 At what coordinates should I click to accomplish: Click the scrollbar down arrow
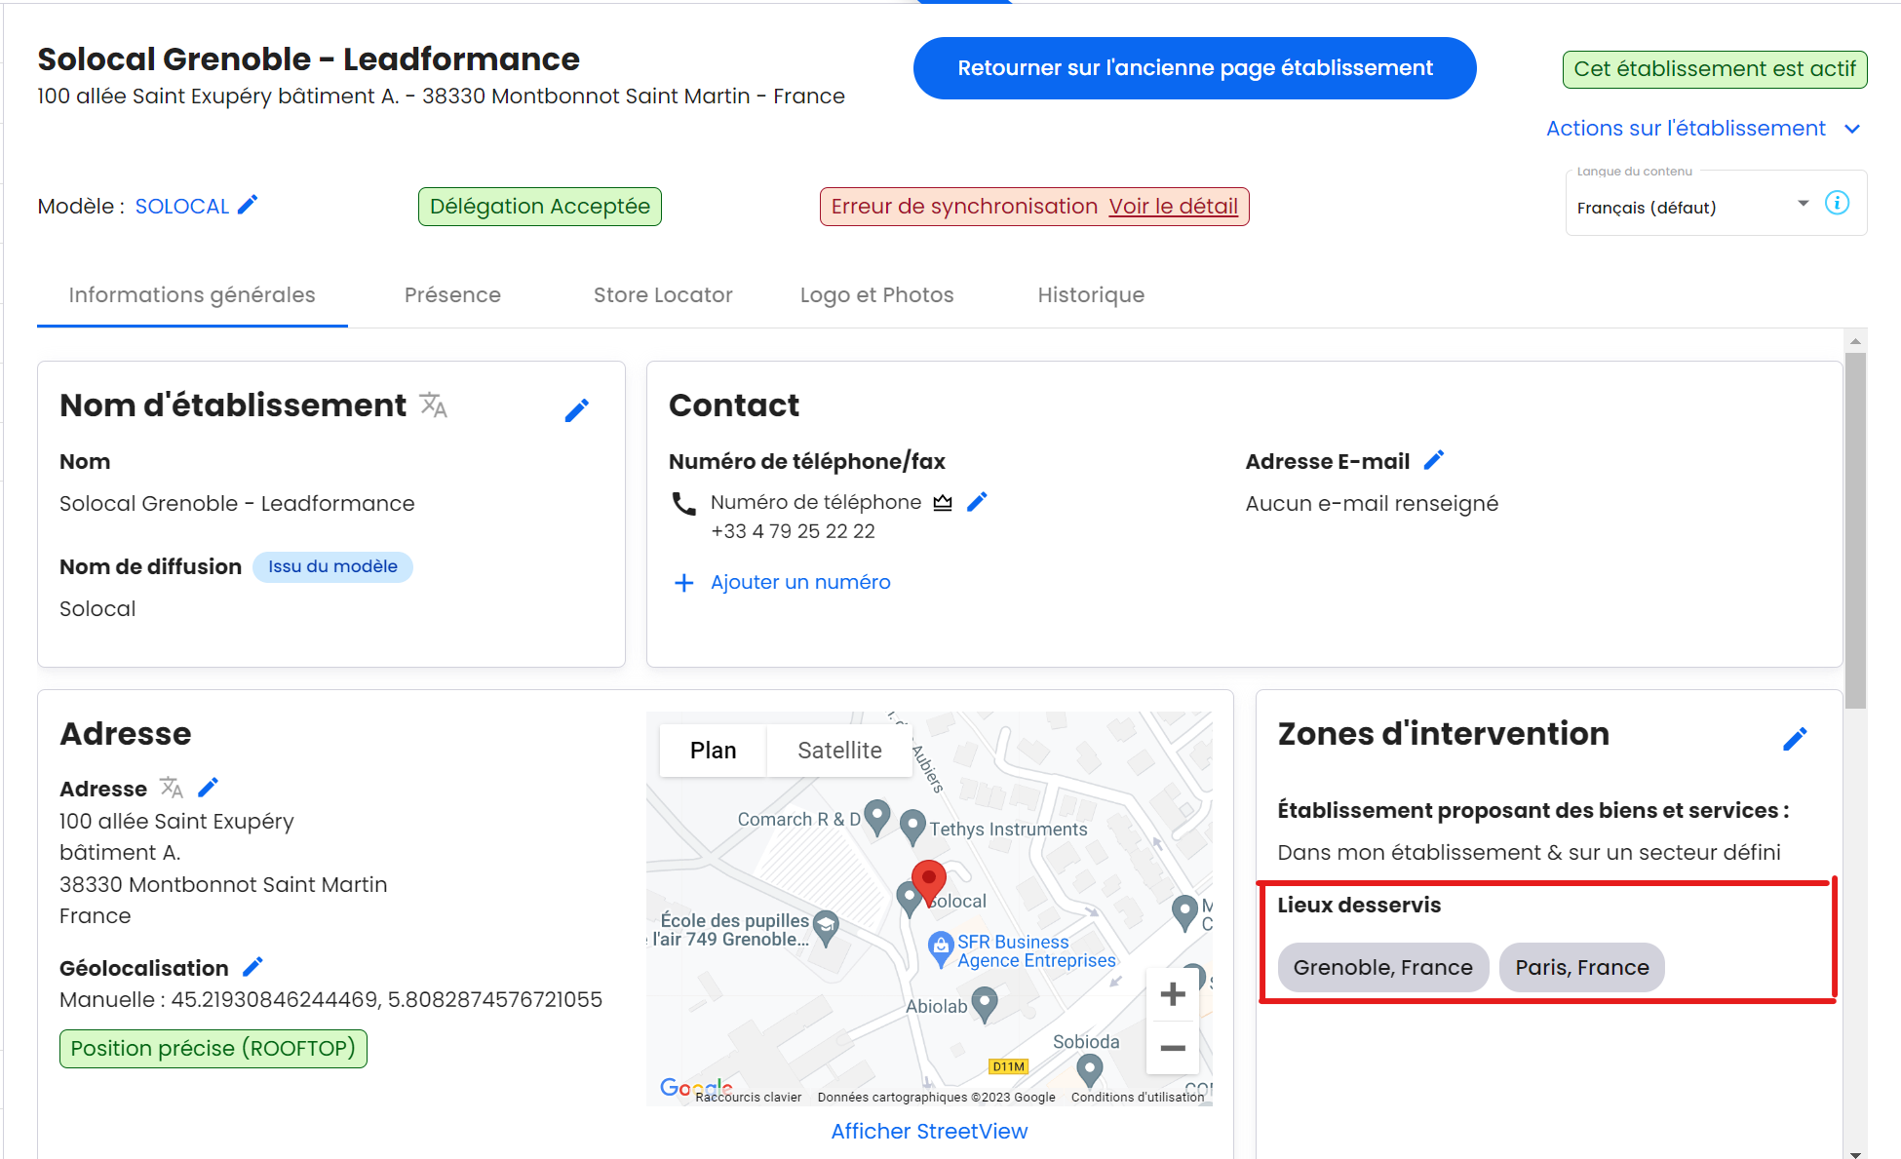click(x=1855, y=1153)
